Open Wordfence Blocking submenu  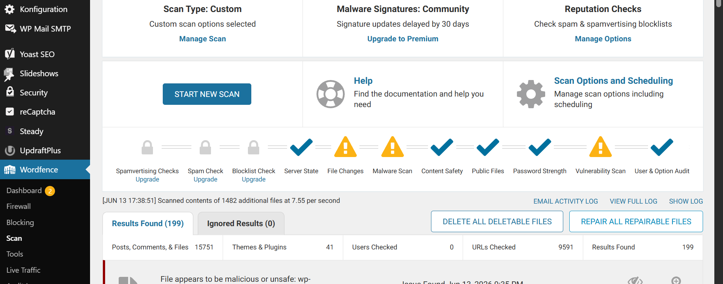(20, 222)
